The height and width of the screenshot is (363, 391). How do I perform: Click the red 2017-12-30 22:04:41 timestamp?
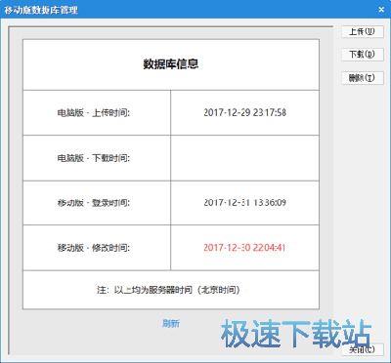(244, 248)
